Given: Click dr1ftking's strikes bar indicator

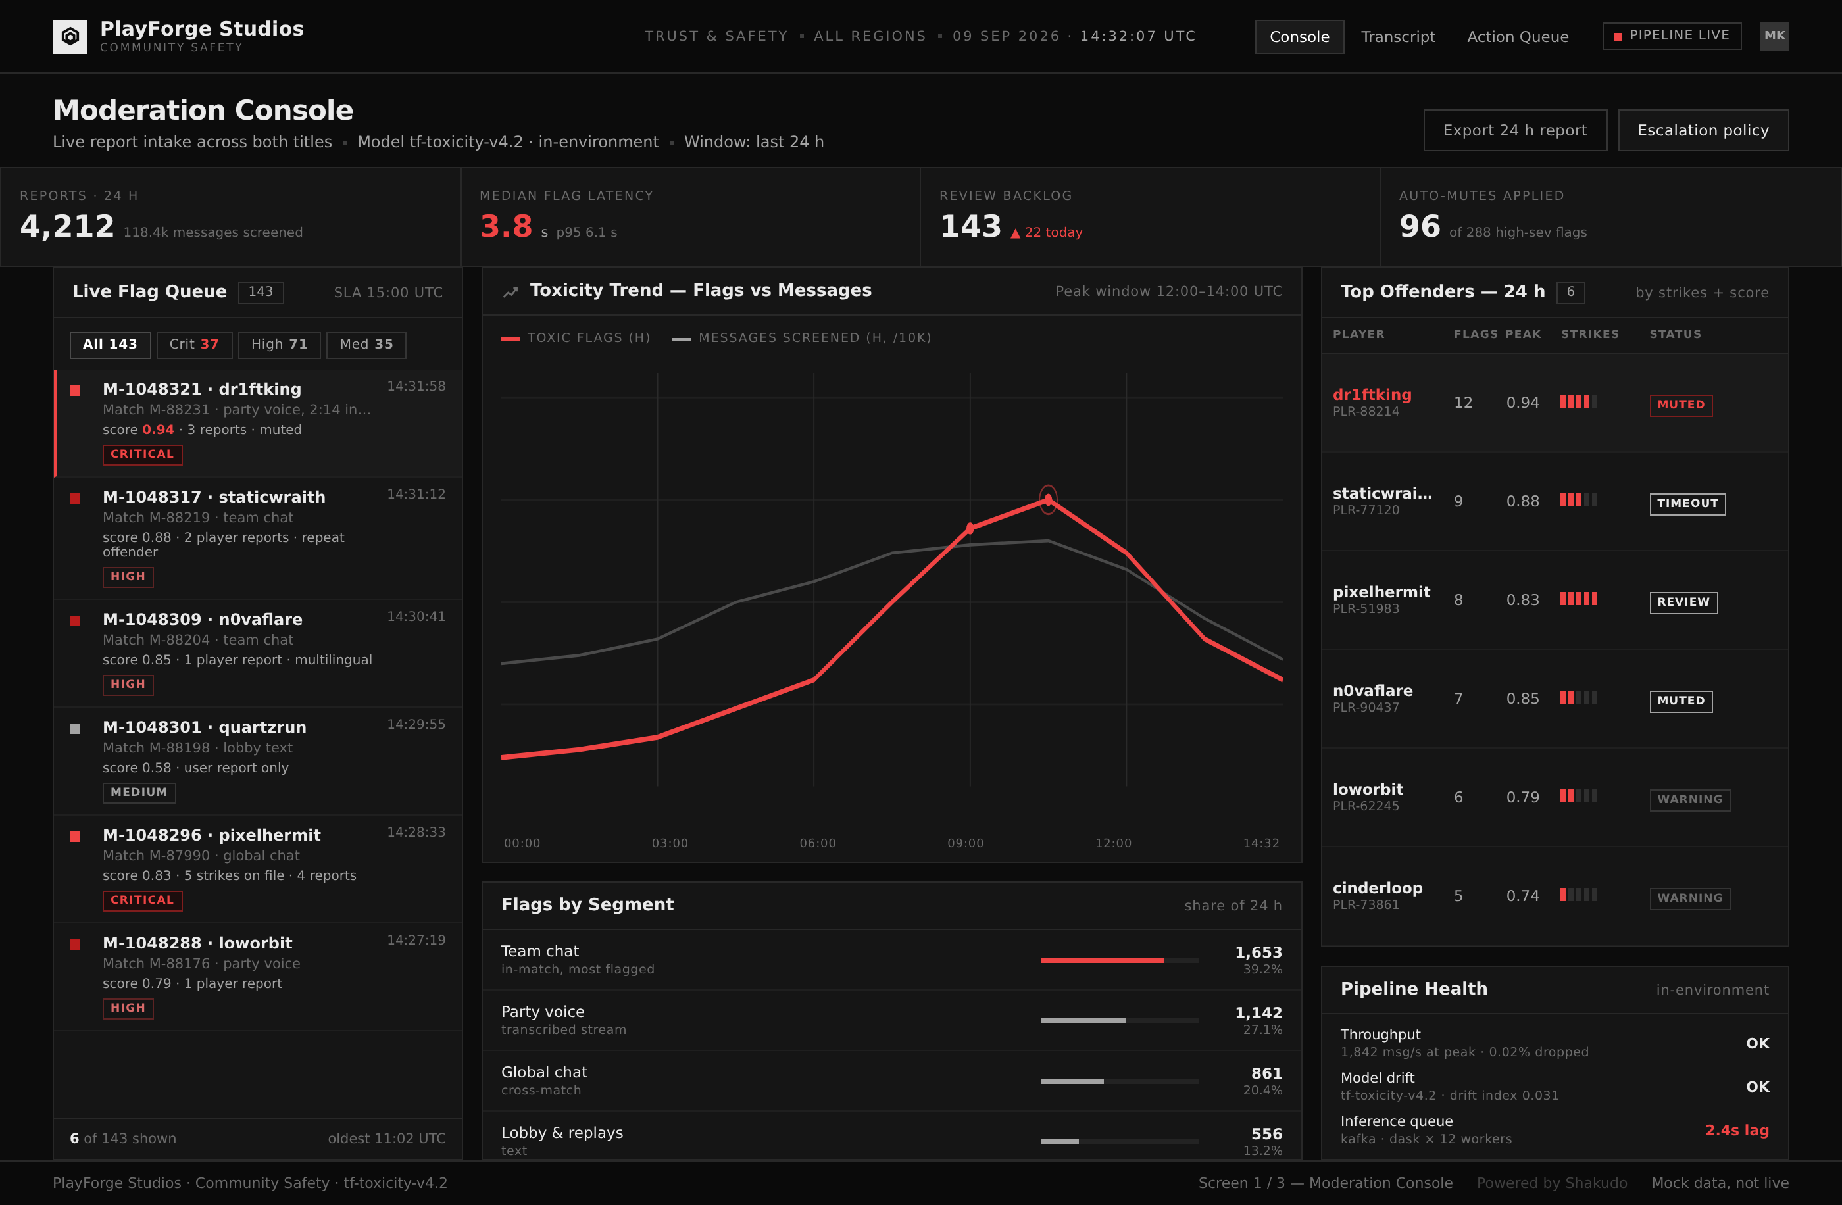Looking at the screenshot, I should (x=1578, y=402).
